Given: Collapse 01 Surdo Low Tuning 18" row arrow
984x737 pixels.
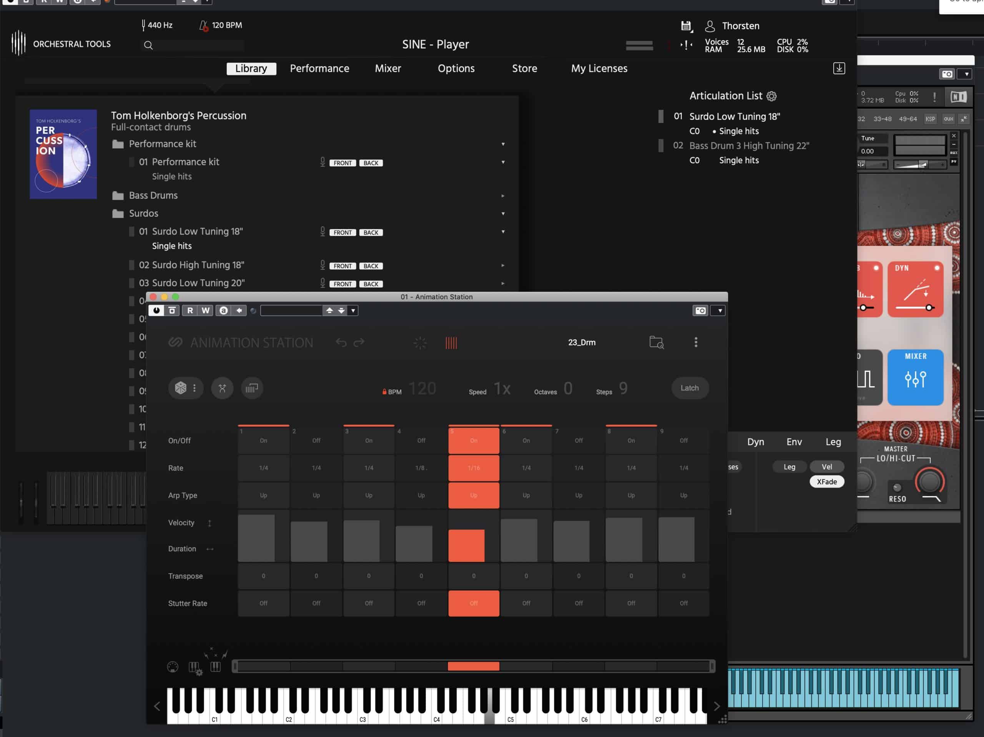Looking at the screenshot, I should click(x=503, y=232).
